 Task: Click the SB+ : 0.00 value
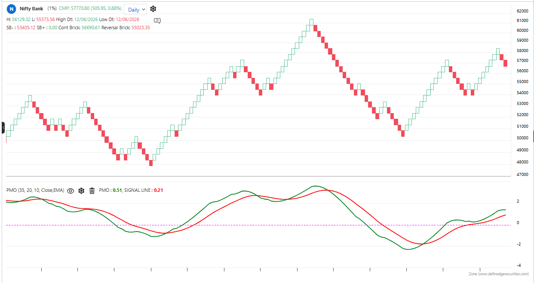pos(47,28)
